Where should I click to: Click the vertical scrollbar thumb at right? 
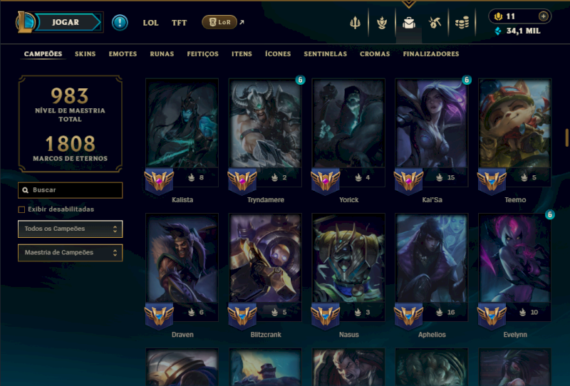[x=566, y=137]
